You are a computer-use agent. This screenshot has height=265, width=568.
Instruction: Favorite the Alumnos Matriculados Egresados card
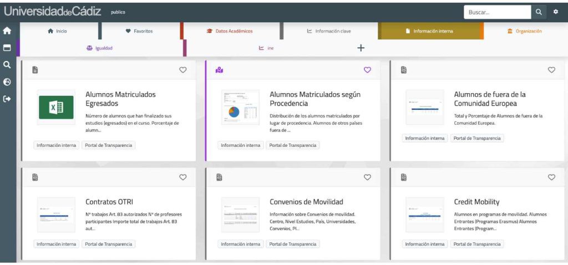183,70
